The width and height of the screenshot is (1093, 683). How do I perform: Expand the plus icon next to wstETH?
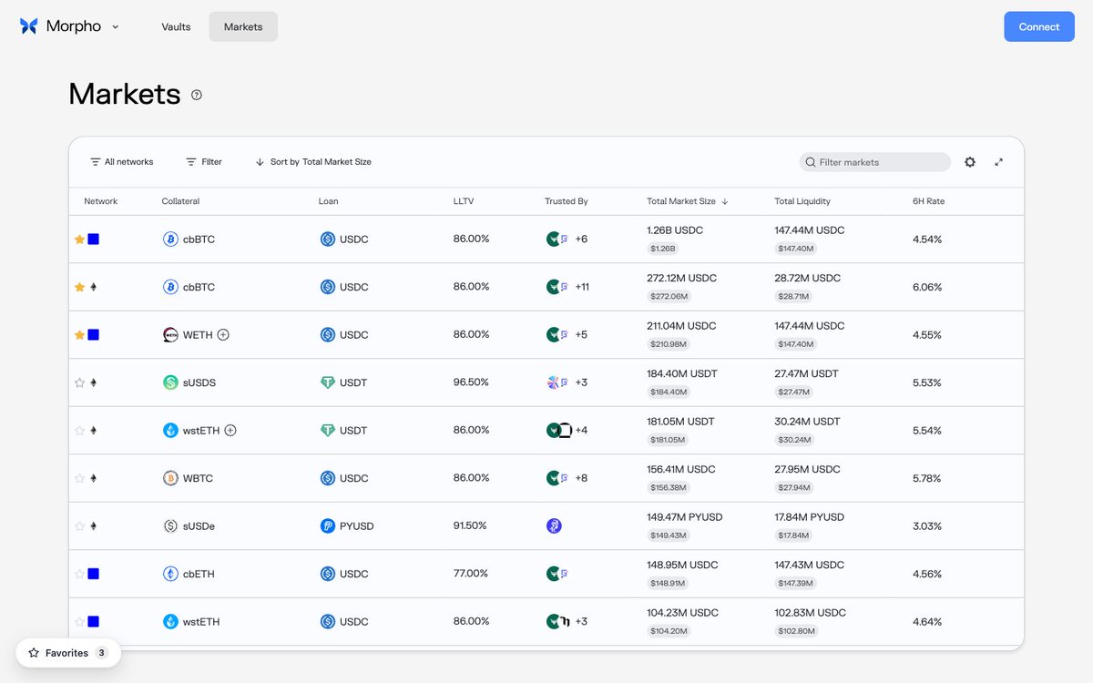coord(230,431)
